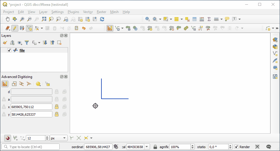Image resolution: width=280 pixels, height=151 pixels.
Task: Click the Undo arrow icon
Action: (84, 28)
